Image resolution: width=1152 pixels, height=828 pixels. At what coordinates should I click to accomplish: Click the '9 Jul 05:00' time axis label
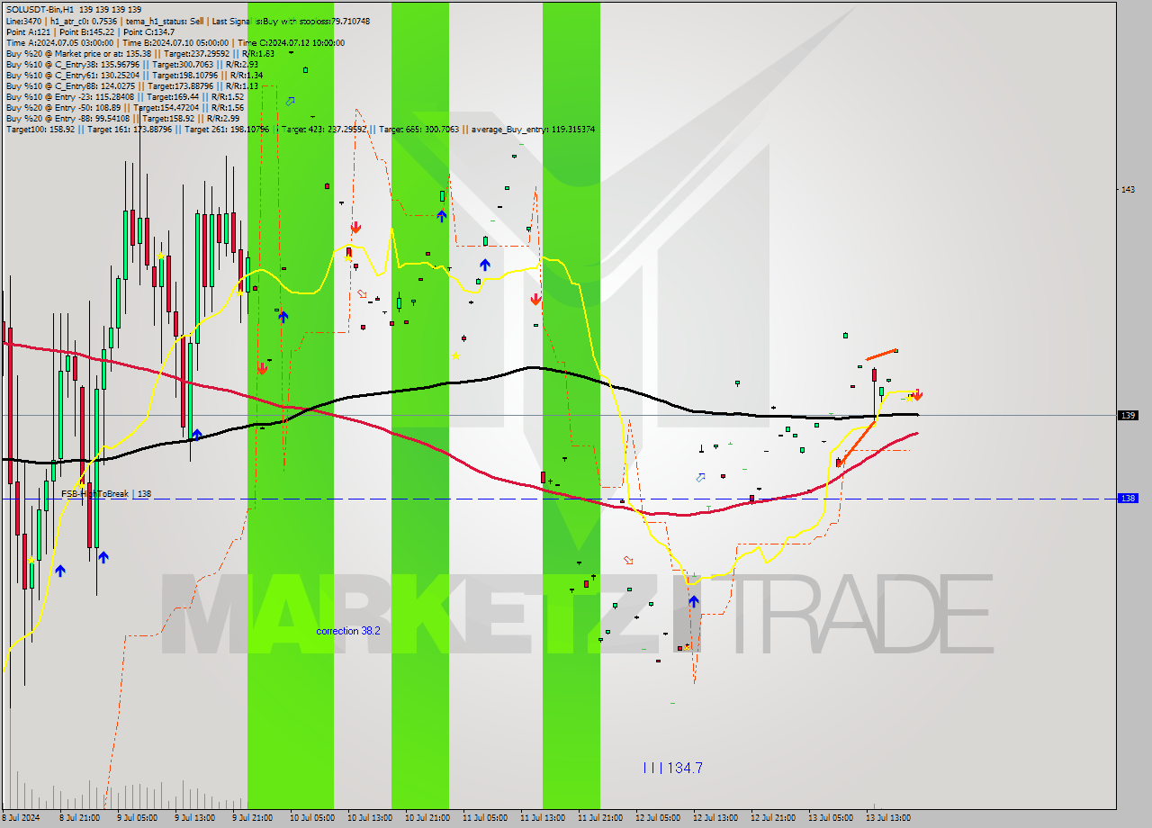pos(137,818)
